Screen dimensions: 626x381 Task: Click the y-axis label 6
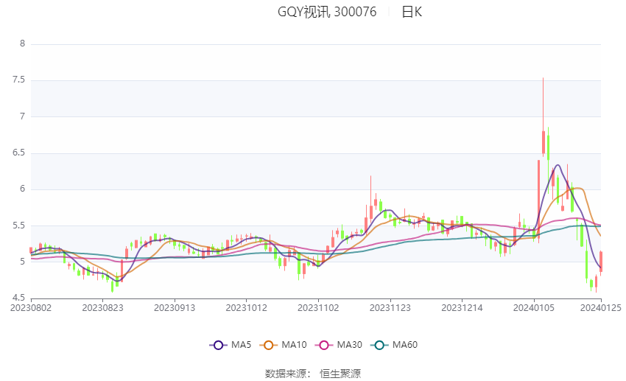tap(22, 189)
